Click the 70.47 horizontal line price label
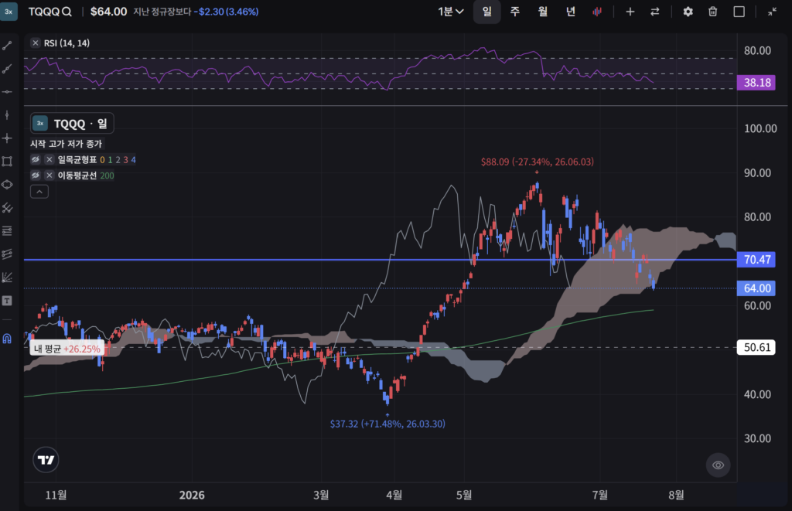This screenshot has width=792, height=511. [x=756, y=260]
